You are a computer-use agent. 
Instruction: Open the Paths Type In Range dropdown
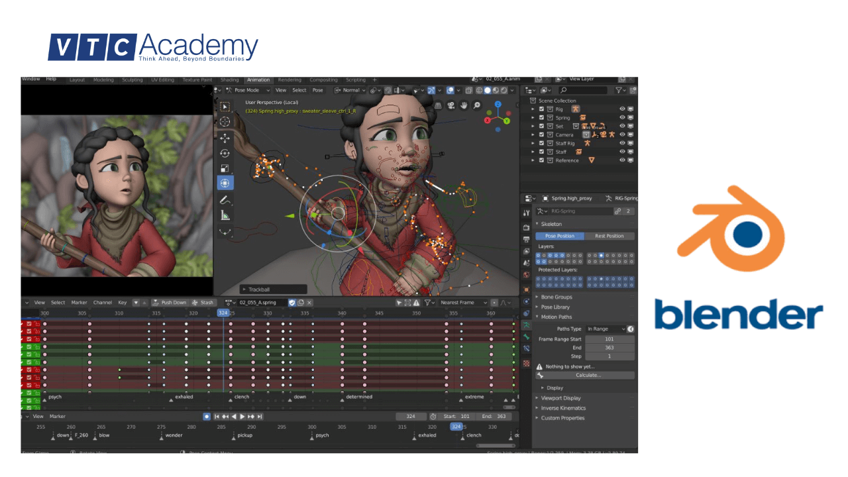click(606, 329)
